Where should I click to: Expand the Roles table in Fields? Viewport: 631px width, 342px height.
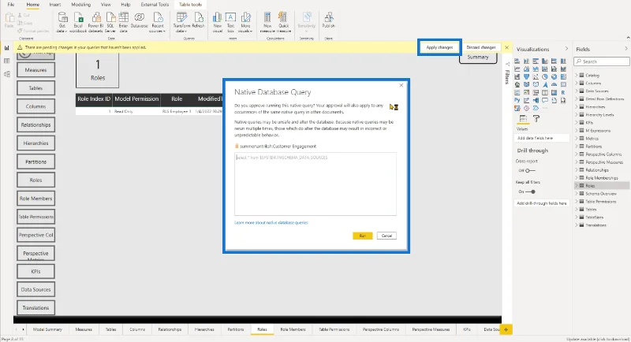tap(577, 186)
